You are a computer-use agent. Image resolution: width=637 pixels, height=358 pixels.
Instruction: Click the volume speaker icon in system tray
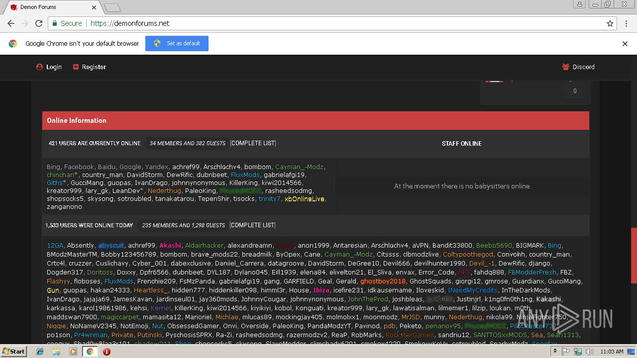[590, 352]
